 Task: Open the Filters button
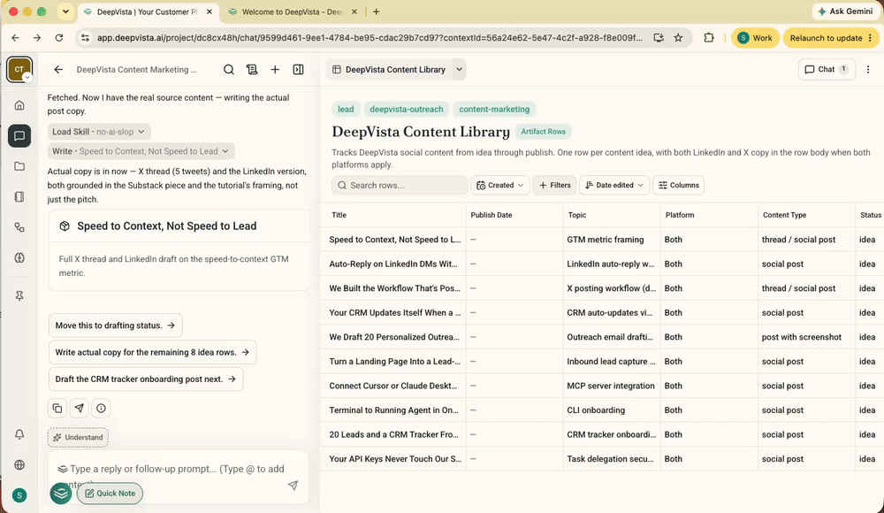[x=555, y=185]
